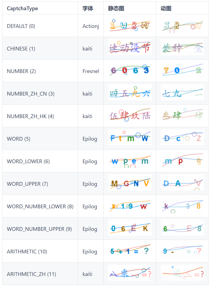Screen dimensions: 216x288
Task: Click the Fresnel font cell
Action: (x=91, y=71)
